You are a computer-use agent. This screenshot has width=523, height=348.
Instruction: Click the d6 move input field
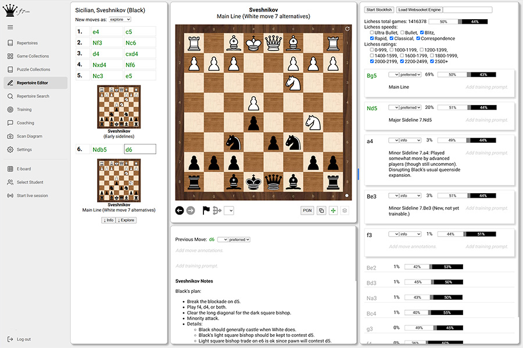140,149
